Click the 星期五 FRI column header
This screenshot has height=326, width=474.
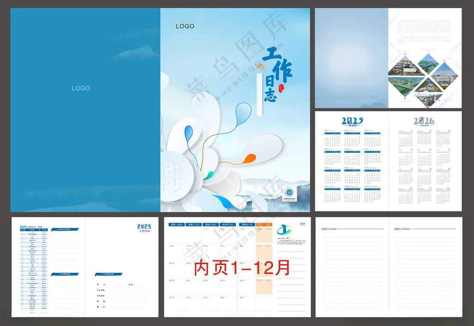click(x=247, y=225)
